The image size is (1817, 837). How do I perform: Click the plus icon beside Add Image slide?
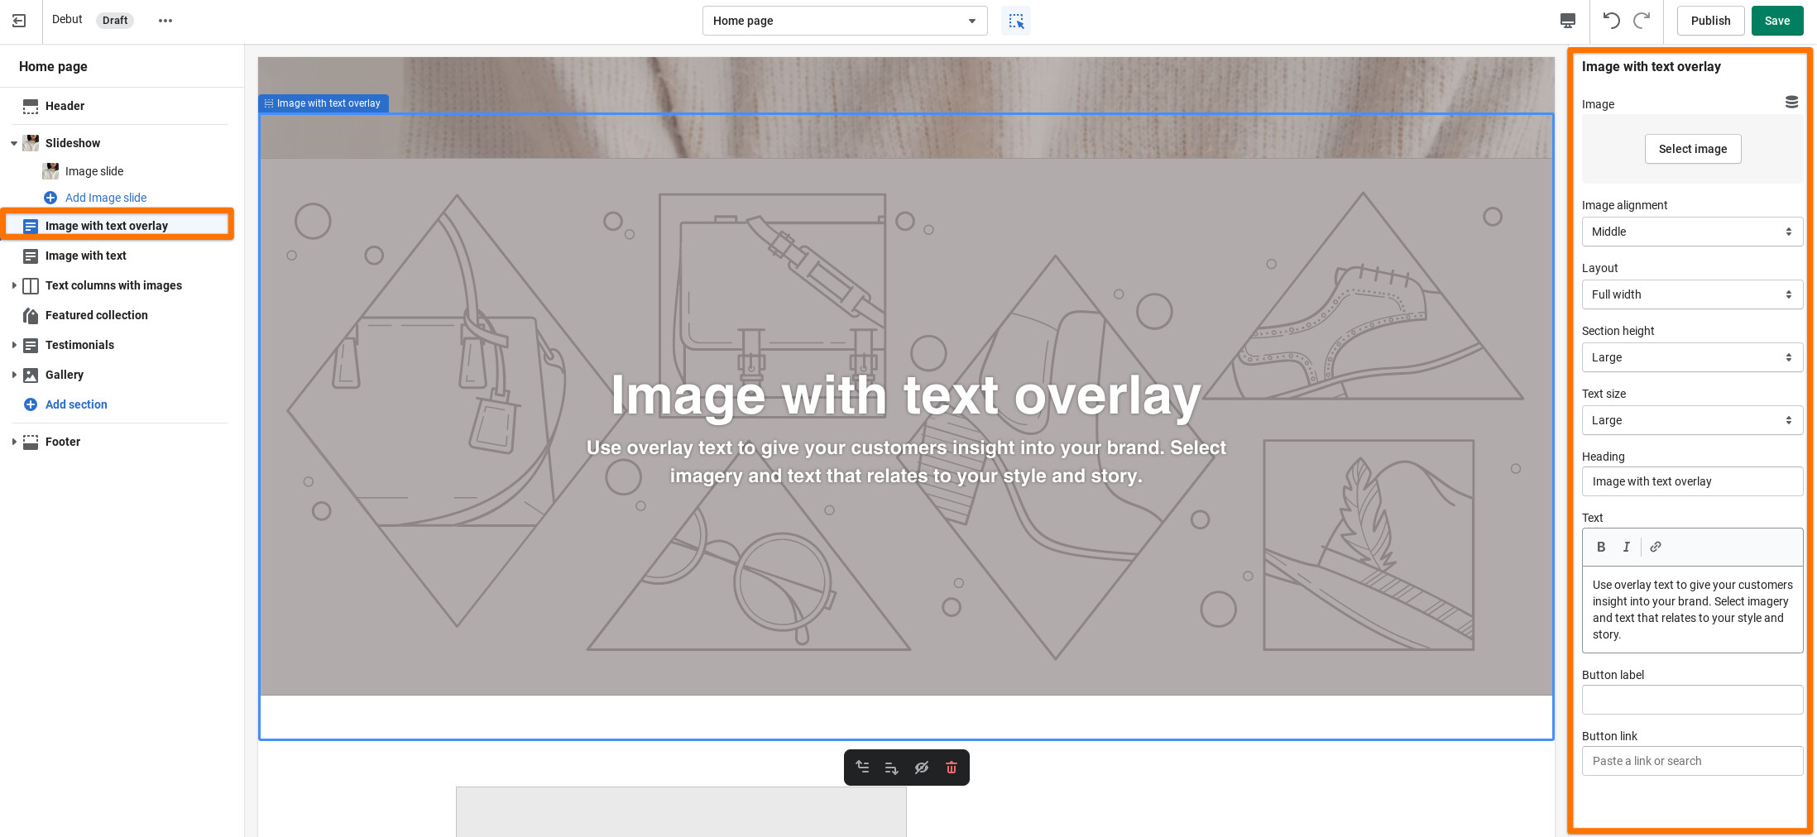(50, 198)
